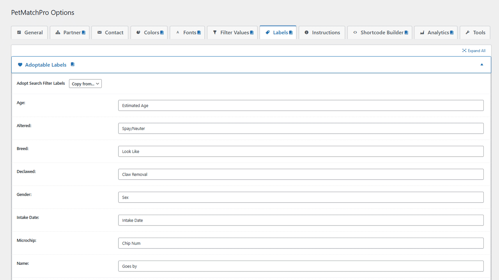
Task: Click the Gender: label
Action: [x=24, y=194]
